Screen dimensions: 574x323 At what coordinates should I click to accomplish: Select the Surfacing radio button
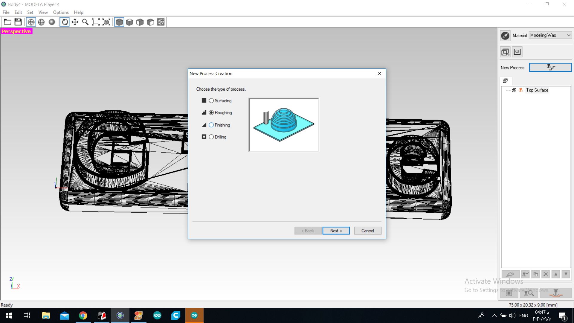211,101
